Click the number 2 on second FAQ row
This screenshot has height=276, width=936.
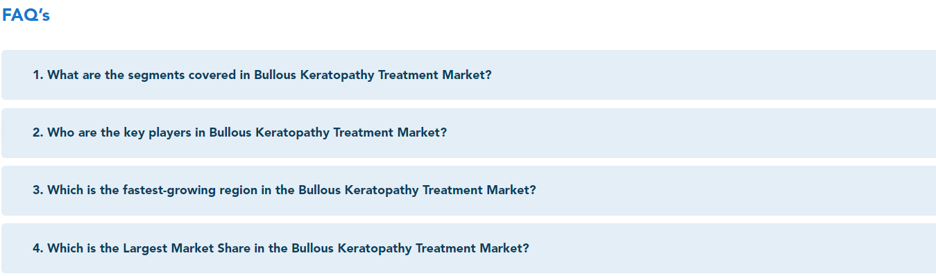(x=37, y=132)
